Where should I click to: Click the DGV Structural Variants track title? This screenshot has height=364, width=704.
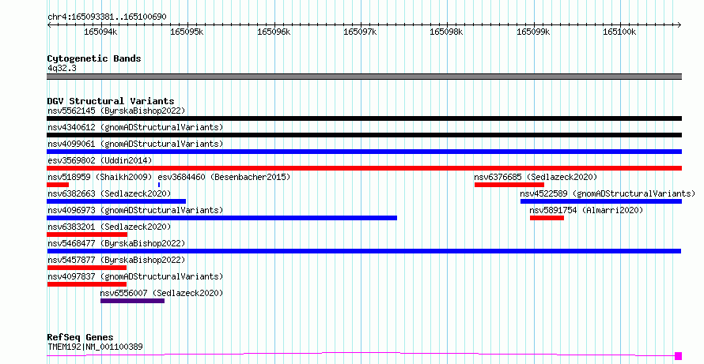coord(111,101)
